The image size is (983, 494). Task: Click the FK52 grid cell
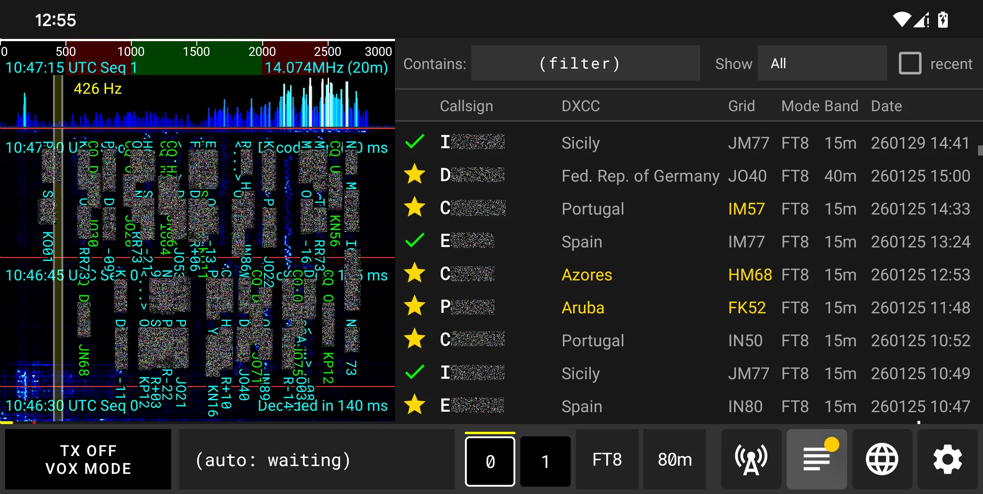point(746,307)
